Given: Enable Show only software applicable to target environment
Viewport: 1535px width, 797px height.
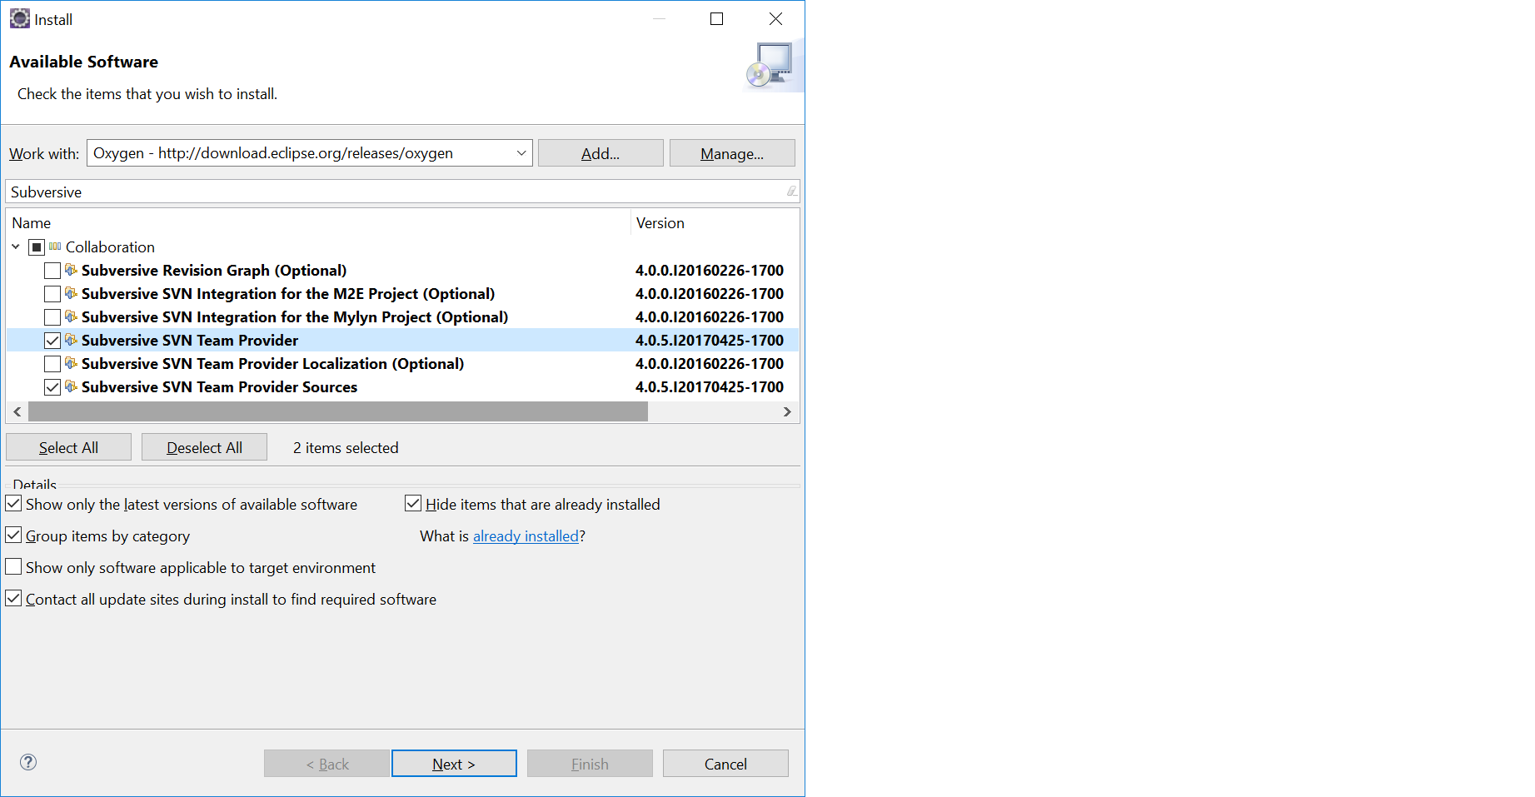Looking at the screenshot, I should point(13,566).
